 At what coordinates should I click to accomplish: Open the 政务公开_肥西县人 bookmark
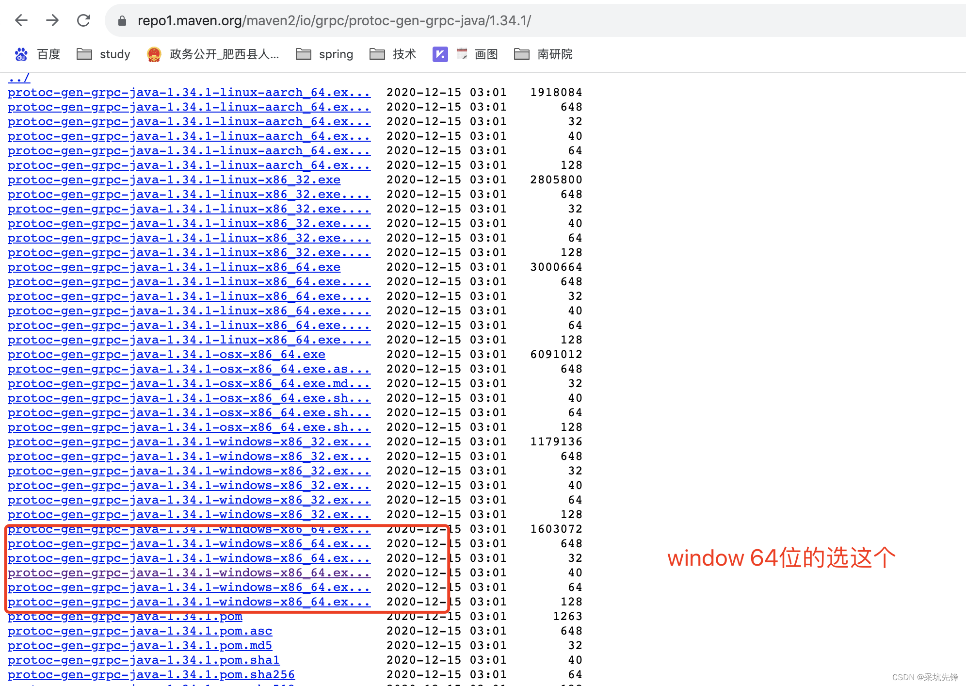coord(213,54)
